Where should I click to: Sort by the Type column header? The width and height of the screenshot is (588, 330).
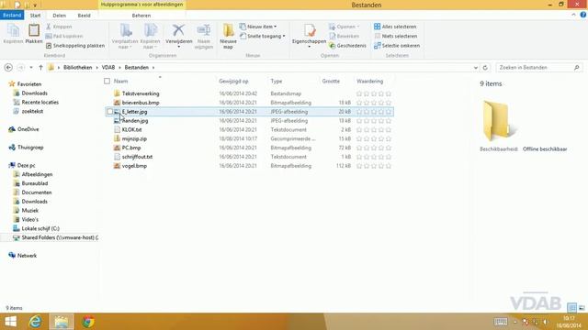point(277,81)
